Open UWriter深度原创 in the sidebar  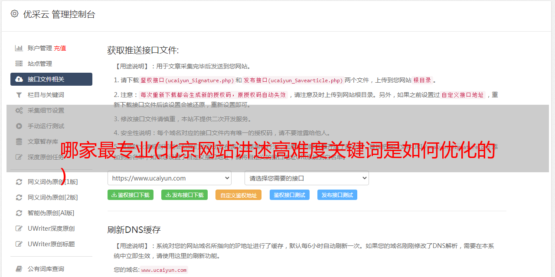point(51,229)
